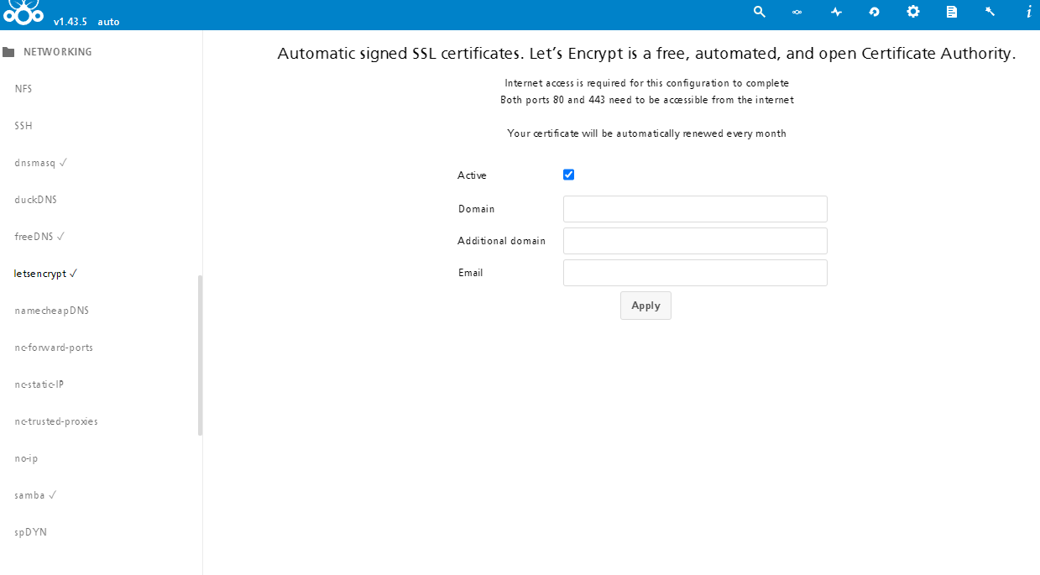Open the gear configuration icon
Viewport: 1040px width, 575px height.
point(913,12)
